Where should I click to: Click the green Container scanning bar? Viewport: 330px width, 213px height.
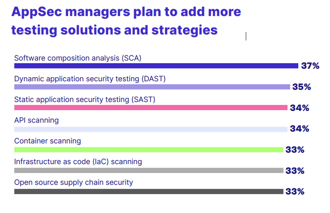click(x=149, y=150)
